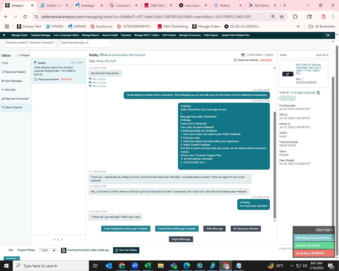Open the D&H Distributing bookmark

pos(173,26)
